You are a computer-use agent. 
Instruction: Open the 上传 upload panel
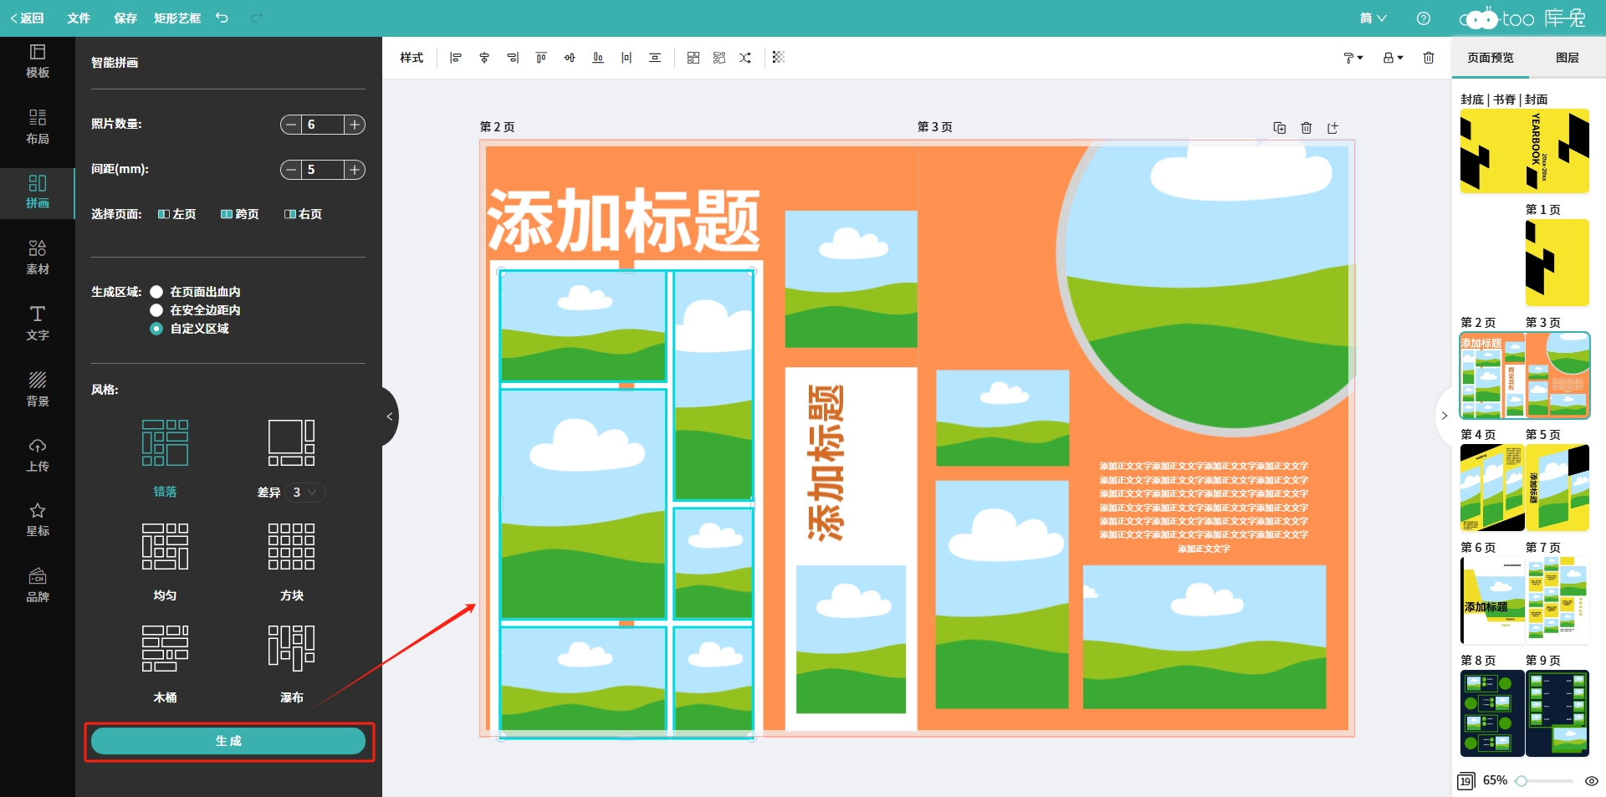click(38, 454)
